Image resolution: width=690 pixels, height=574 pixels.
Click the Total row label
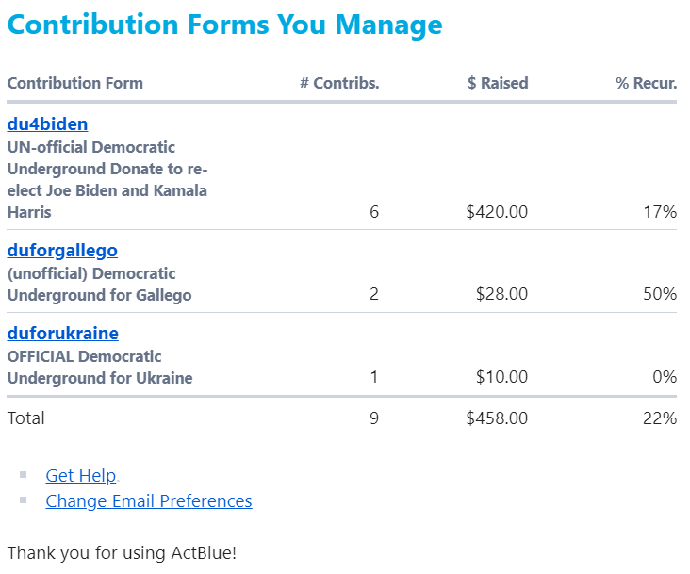[26, 418]
